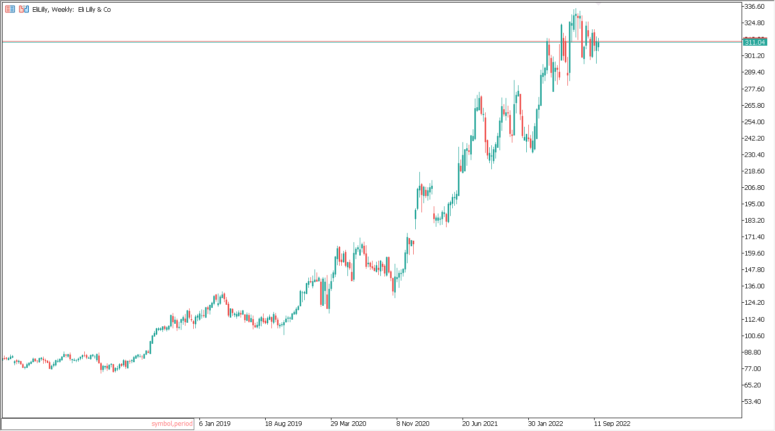Click the 171.40 price scale value
Image resolution: width=775 pixels, height=431 pixels.
755,237
